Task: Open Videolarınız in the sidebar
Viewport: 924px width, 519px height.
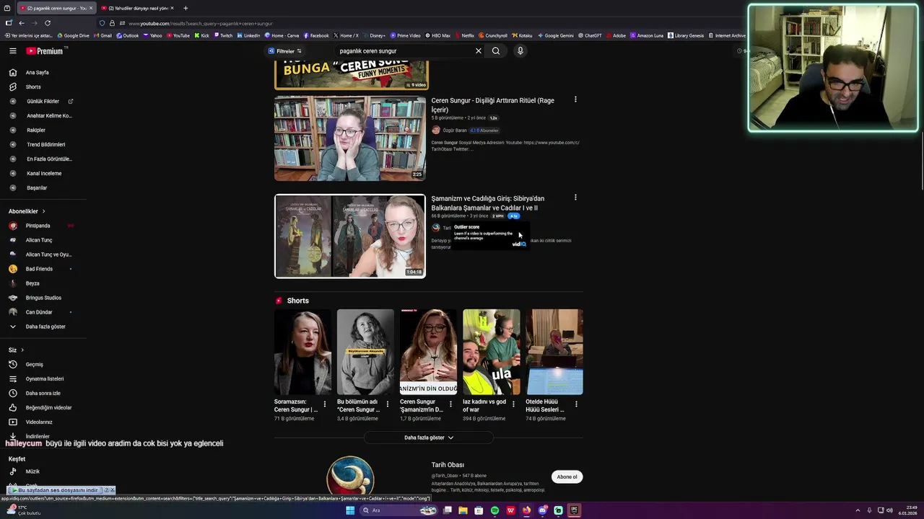Action: click(x=39, y=422)
